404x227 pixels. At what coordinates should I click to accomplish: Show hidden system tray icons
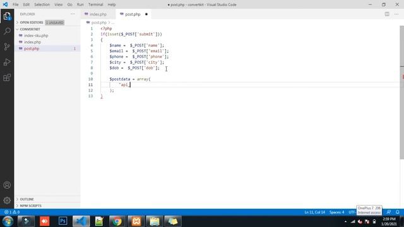click(345, 221)
